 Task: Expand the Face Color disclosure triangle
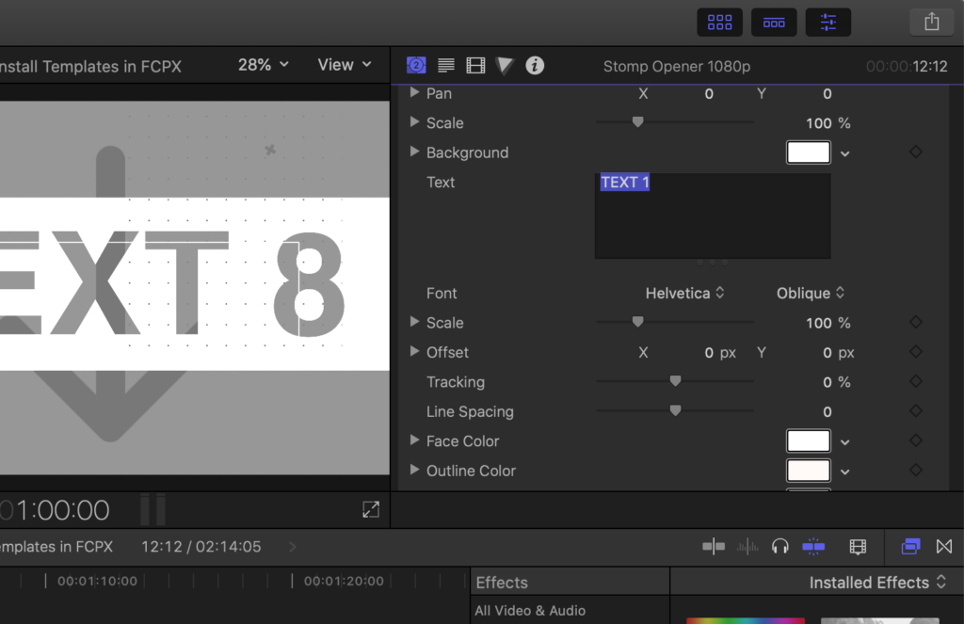(415, 440)
